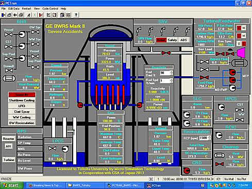
Task: Click the Rod Dmd % input field
Action: pyautogui.click(x=164, y=73)
